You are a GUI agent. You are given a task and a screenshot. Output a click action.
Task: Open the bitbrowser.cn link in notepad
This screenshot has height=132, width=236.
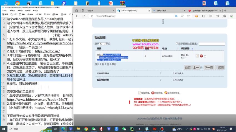[x=38, y=99]
